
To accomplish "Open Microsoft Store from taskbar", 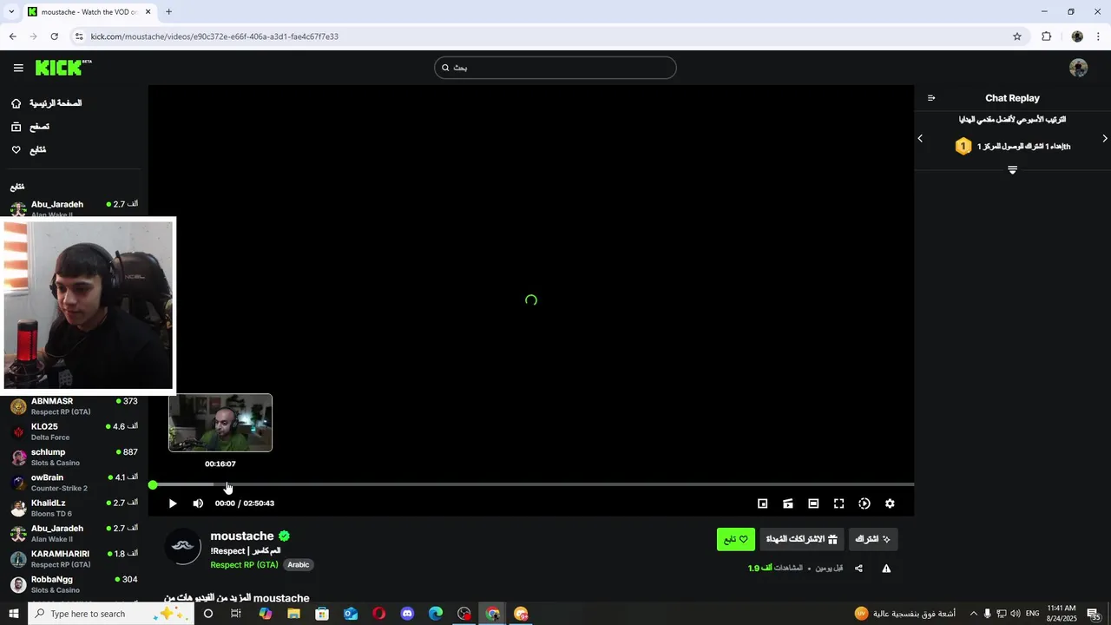I will [322, 614].
